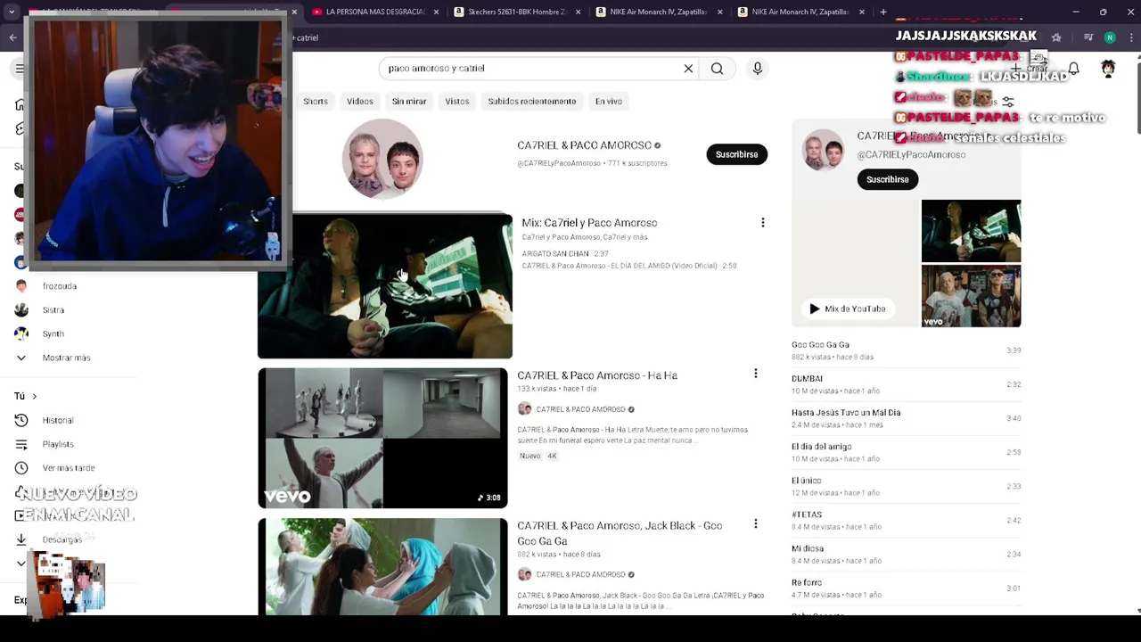The height and width of the screenshot is (642, 1141).
Task: Open the Sistra subscription channel
Action: point(53,310)
